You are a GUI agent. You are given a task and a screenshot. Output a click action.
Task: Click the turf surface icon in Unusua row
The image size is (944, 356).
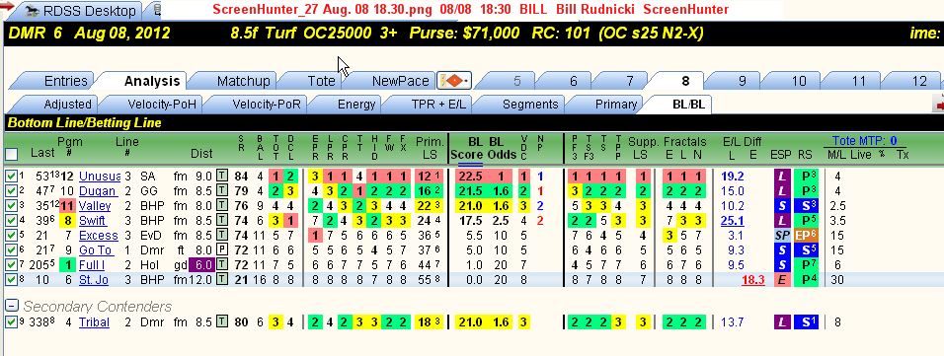tap(222, 177)
